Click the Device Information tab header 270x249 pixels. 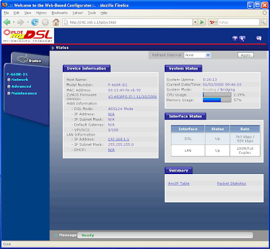click(x=86, y=68)
